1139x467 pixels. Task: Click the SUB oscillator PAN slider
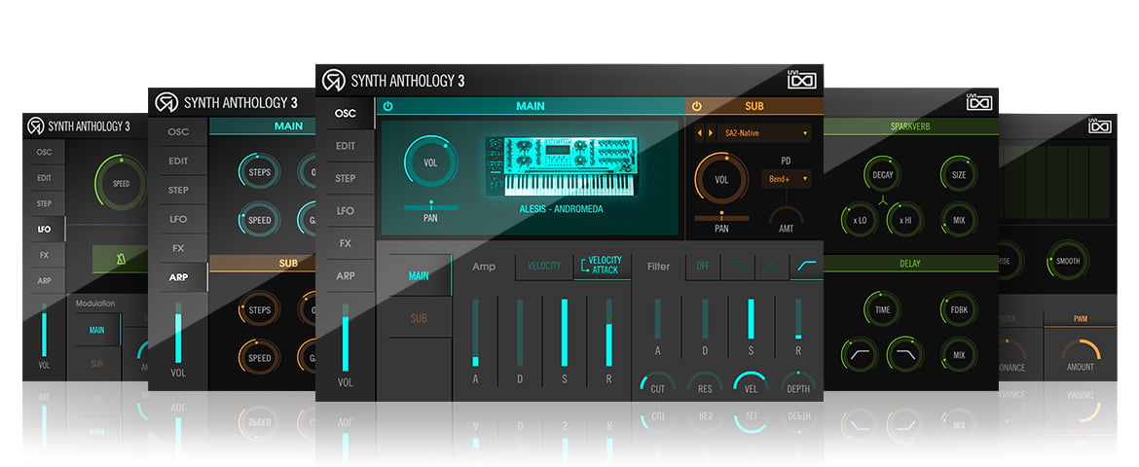point(721,216)
